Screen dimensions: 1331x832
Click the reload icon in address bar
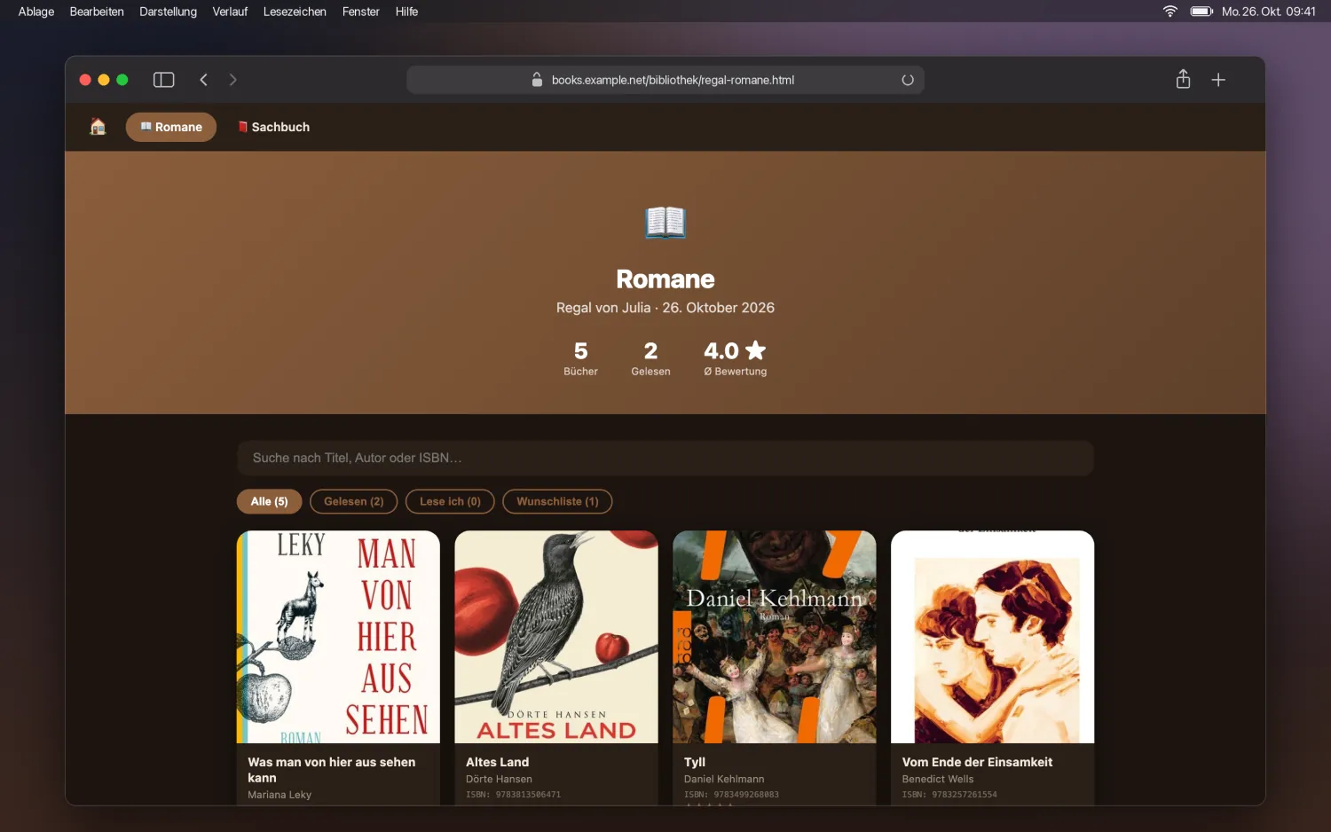(x=907, y=80)
